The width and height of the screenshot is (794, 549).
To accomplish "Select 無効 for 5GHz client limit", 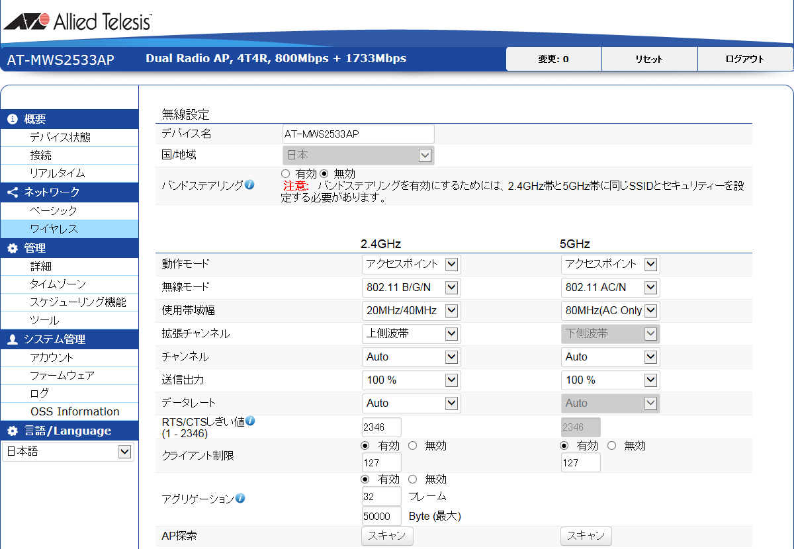I will click(612, 446).
